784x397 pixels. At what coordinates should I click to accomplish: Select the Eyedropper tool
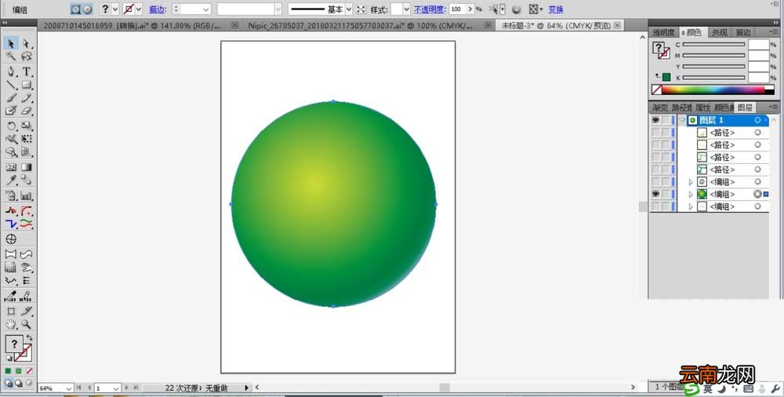(x=11, y=180)
